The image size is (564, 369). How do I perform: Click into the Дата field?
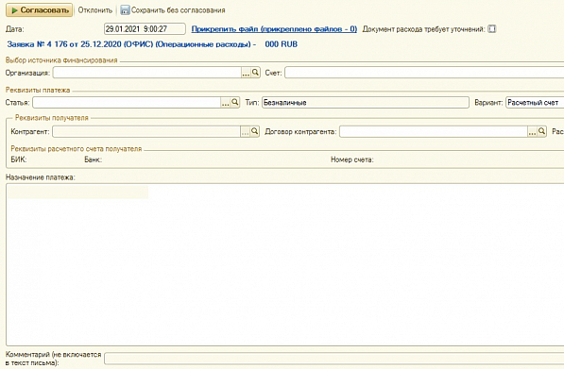tap(145, 29)
